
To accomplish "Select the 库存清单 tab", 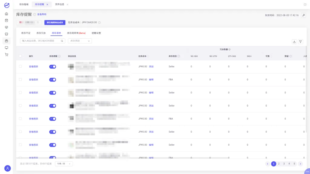I will tap(56, 33).
